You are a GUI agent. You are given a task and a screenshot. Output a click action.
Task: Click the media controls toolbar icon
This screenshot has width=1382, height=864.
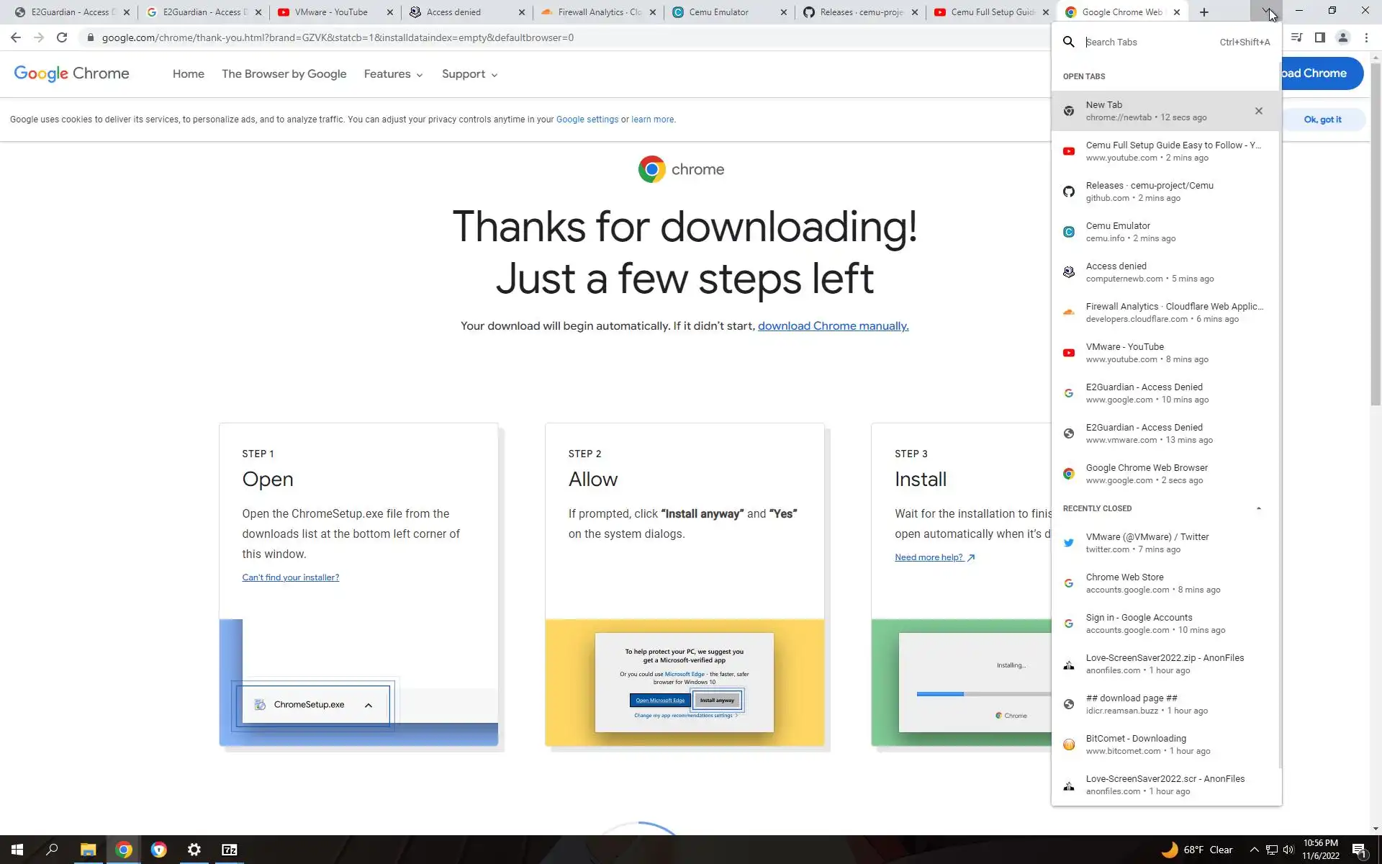[1296, 37]
